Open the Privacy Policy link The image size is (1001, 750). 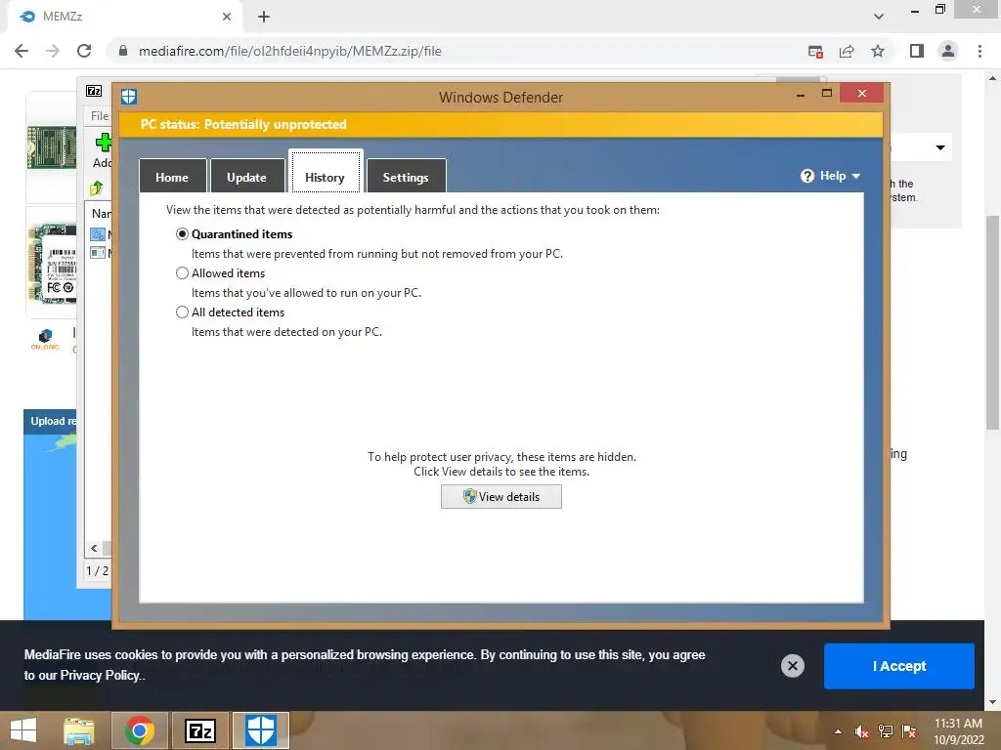click(x=100, y=675)
